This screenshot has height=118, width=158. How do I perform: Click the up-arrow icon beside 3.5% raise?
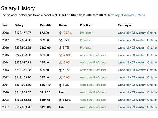(61, 40)
